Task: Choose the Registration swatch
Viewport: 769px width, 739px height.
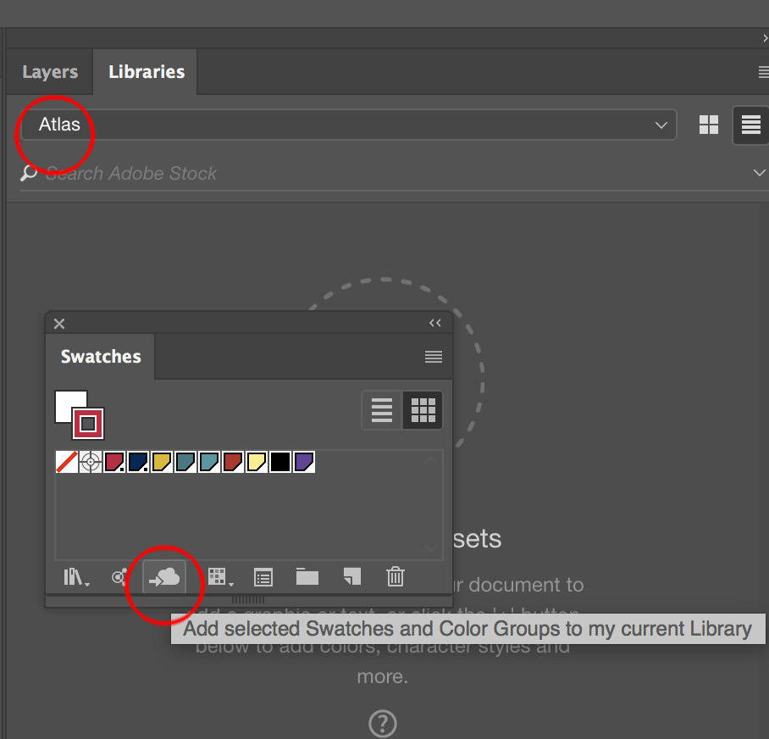Action: 91,462
